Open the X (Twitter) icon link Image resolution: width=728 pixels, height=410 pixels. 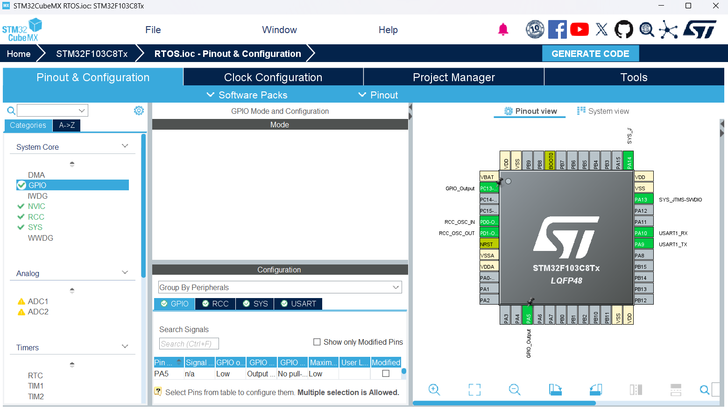click(x=602, y=29)
